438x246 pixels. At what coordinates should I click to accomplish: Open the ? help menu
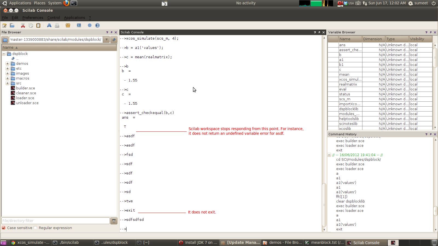click(x=90, y=17)
